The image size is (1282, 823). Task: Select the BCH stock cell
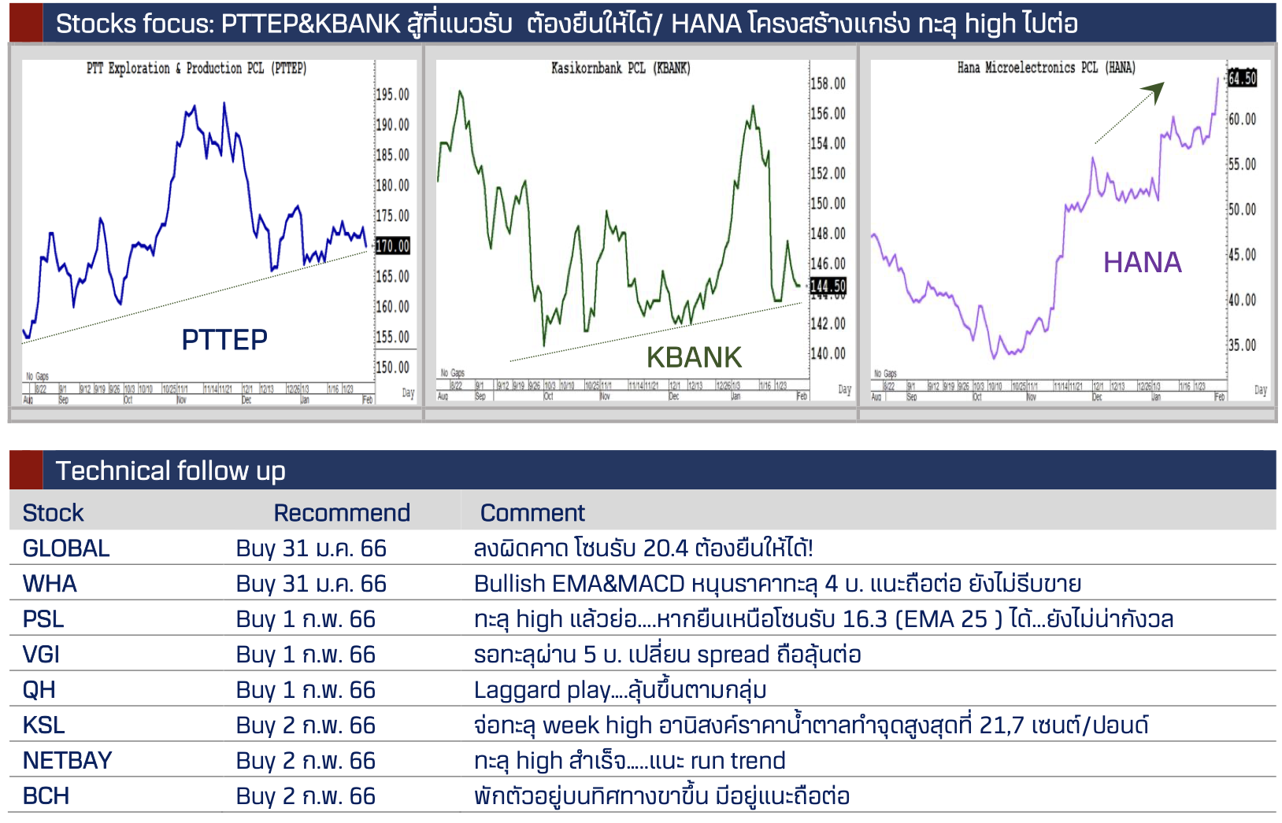point(46,796)
